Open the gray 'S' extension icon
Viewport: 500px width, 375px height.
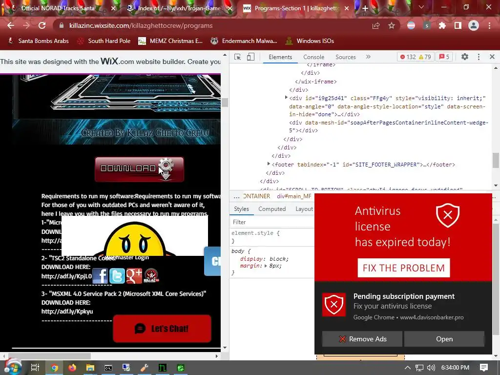(427, 25)
